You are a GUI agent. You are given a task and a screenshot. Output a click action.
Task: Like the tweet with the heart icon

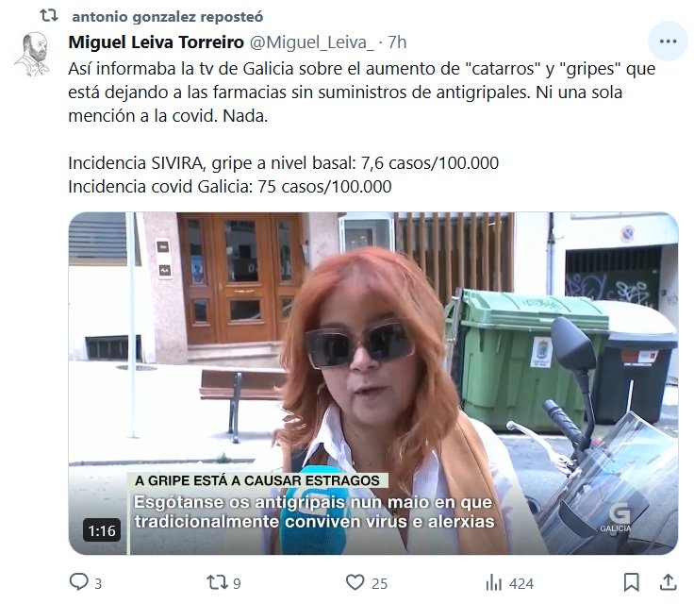355,582
